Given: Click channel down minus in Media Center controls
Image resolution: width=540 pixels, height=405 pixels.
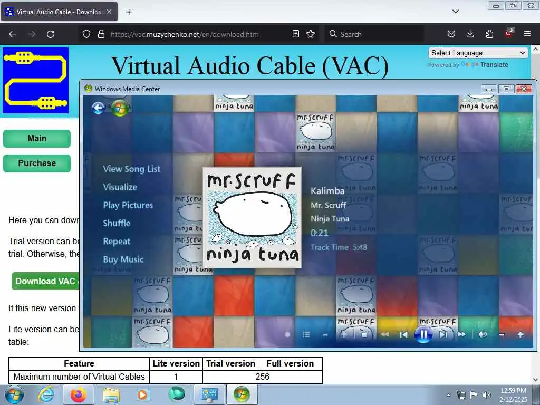Looking at the screenshot, I should [325, 334].
